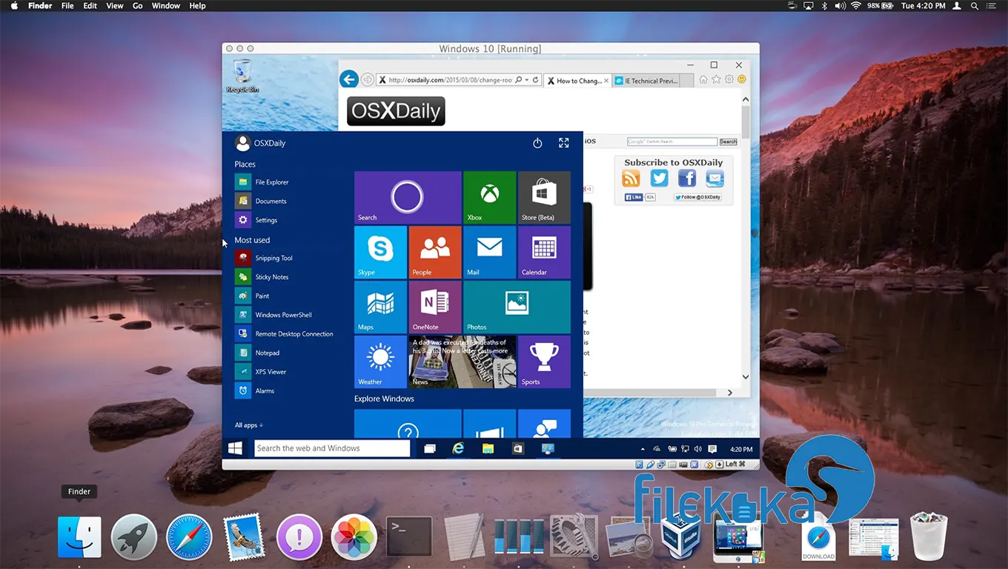Show hidden icons in Windows tray

pyautogui.click(x=643, y=449)
